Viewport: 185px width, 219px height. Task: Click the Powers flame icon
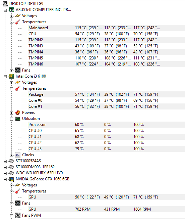coord(18,113)
